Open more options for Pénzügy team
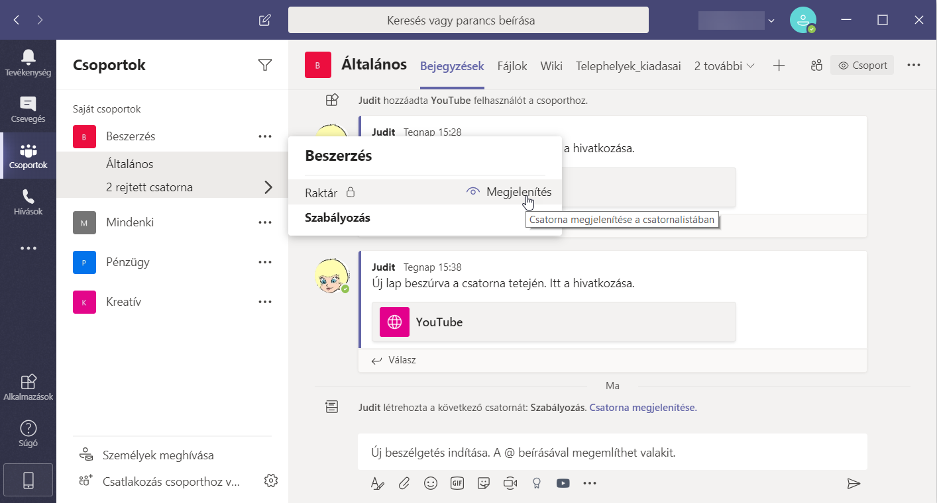Image resolution: width=937 pixels, height=503 pixels. [x=265, y=262]
